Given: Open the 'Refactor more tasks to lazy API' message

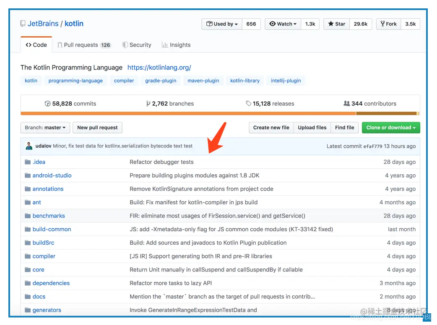Looking at the screenshot, I should coord(171,283).
